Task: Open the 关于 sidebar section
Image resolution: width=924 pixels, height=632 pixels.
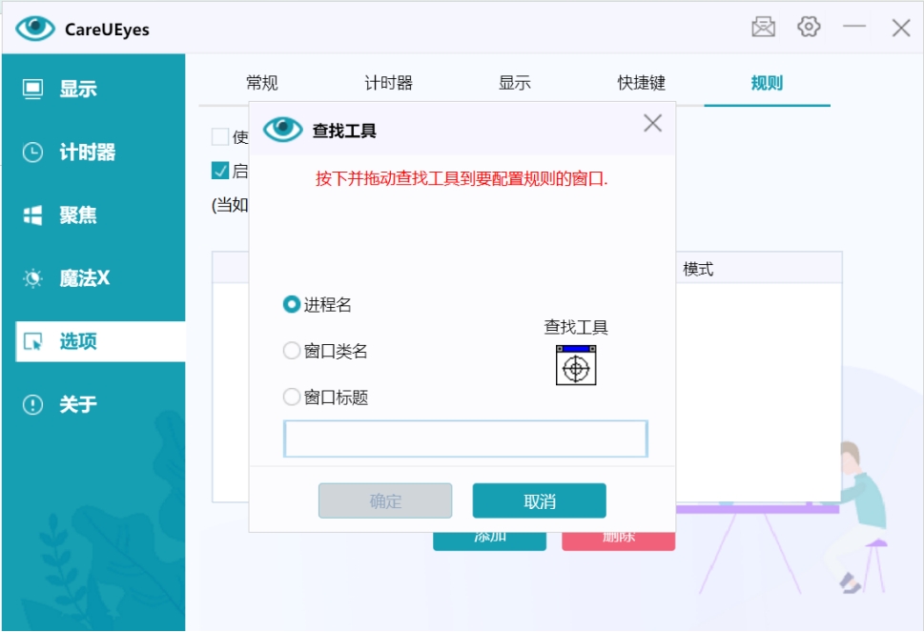Action: pos(93,404)
